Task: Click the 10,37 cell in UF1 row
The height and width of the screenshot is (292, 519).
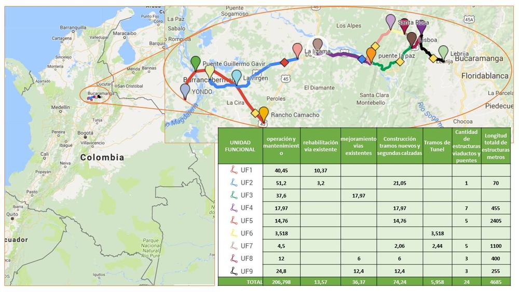Action: 320,170
